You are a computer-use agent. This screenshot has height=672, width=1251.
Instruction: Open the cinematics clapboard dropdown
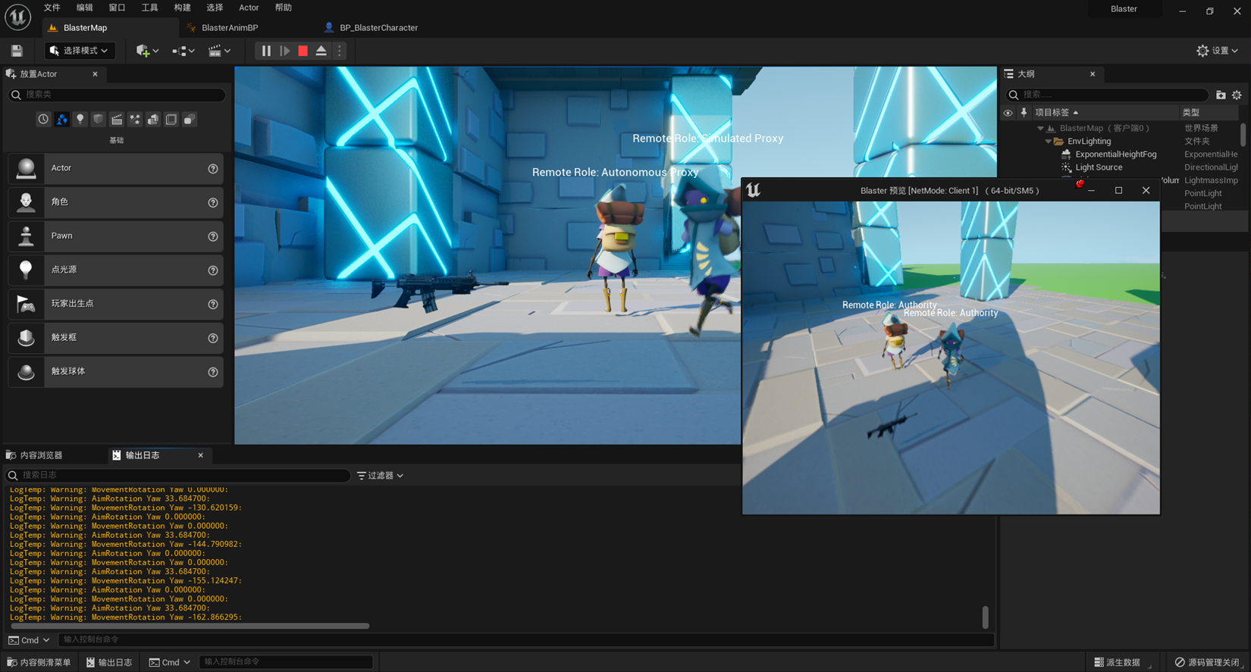click(219, 51)
